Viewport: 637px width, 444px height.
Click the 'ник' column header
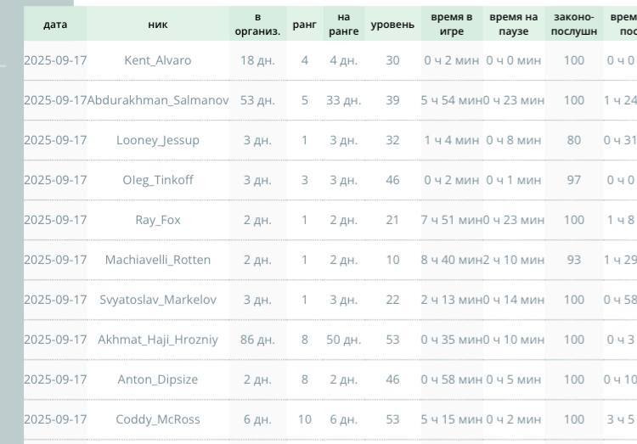(158, 25)
